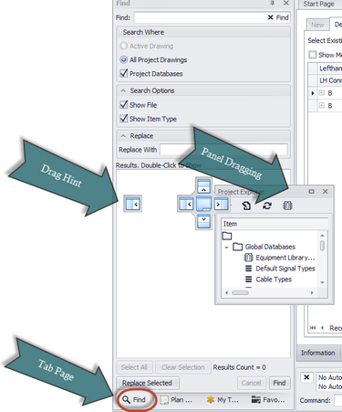
Task: Click the scroll-down arrow in Project Explorer
Action: [322, 282]
